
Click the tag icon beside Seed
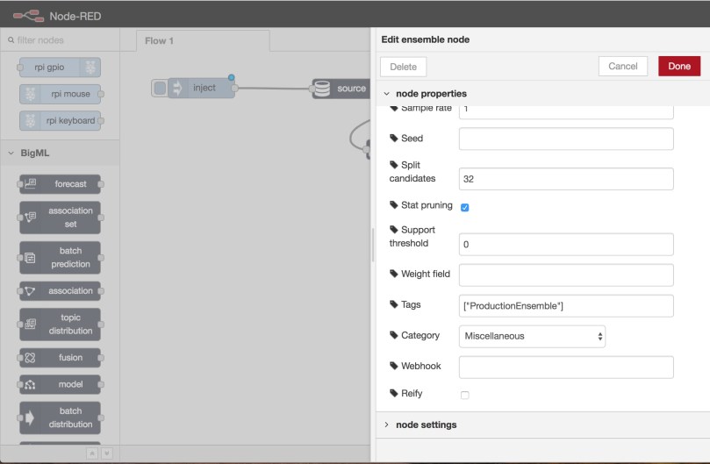point(393,138)
